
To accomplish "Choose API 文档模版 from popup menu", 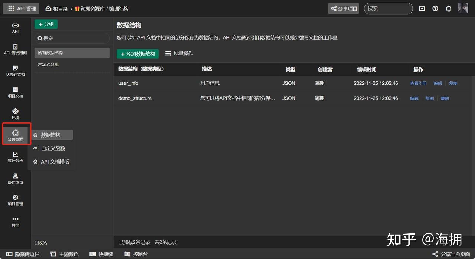I will (52, 162).
